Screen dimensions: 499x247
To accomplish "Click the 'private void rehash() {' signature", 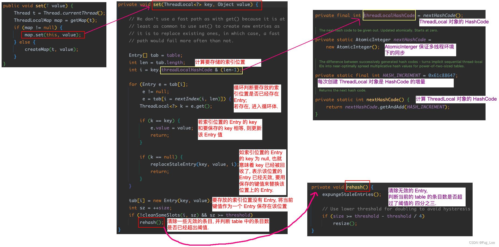I will 342,187.
